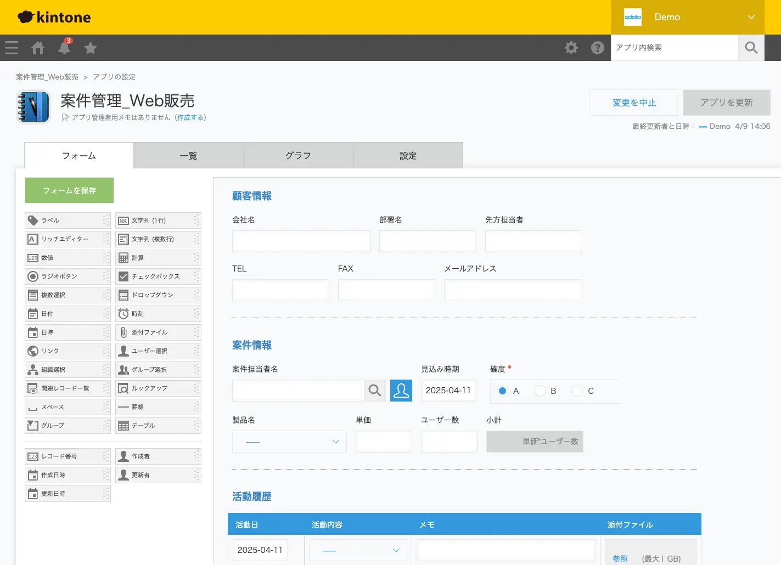
Task: Open the bookmarks star icon
Action: (91, 48)
